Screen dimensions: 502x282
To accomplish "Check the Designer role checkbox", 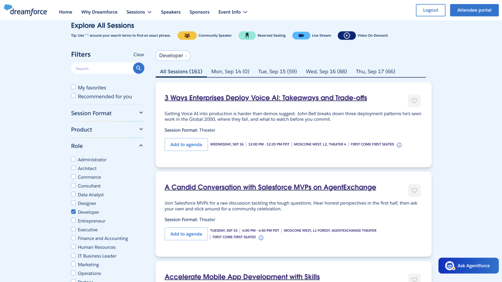I will [x=73, y=203].
